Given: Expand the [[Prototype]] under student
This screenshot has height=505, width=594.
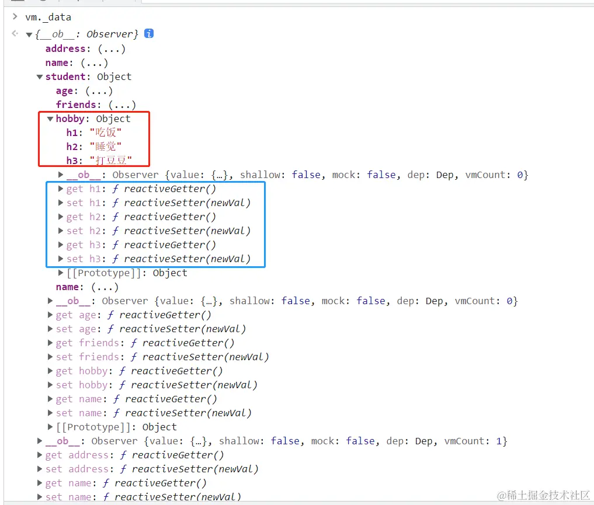Looking at the screenshot, I should click(50, 427).
